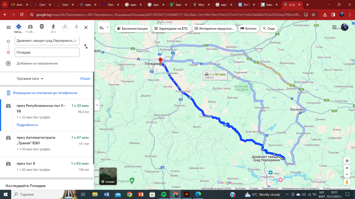Close the directions panel

[86, 27]
